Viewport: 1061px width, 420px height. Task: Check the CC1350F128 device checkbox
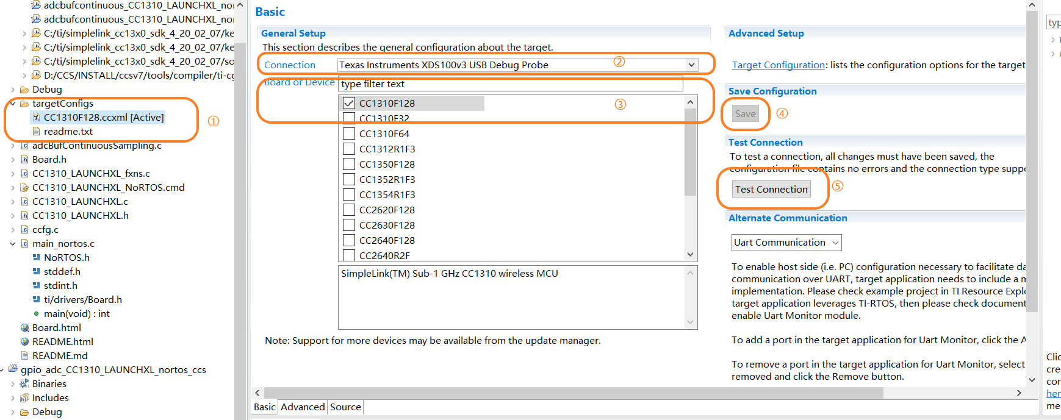click(x=349, y=164)
